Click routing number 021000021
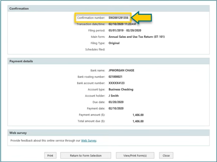The width and height of the screenshot is (217, 162). (115, 77)
